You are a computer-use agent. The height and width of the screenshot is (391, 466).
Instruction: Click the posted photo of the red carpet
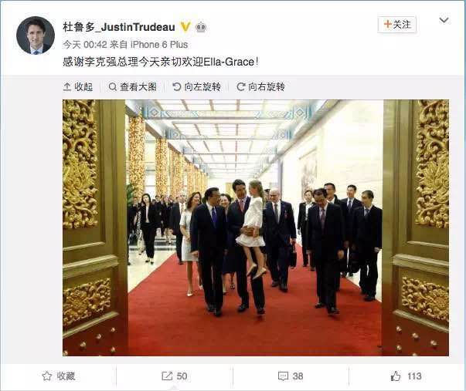click(256, 228)
